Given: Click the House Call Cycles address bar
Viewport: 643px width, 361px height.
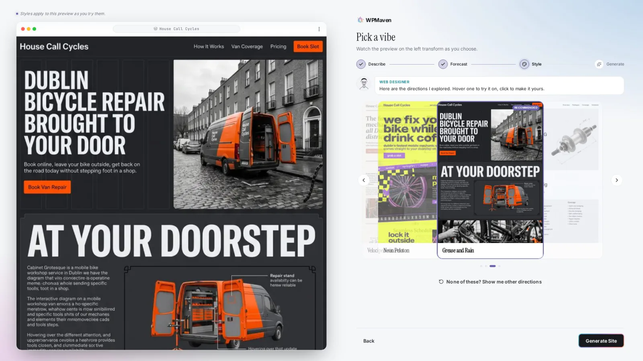Looking at the screenshot, I should point(176,29).
